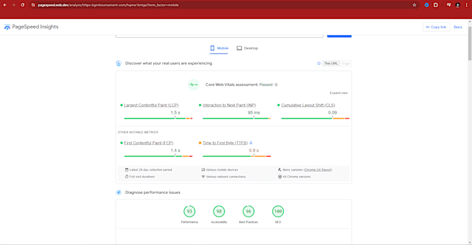Click the 1.5 s LCP value
The height and width of the screenshot is (245, 472).
tap(175, 112)
